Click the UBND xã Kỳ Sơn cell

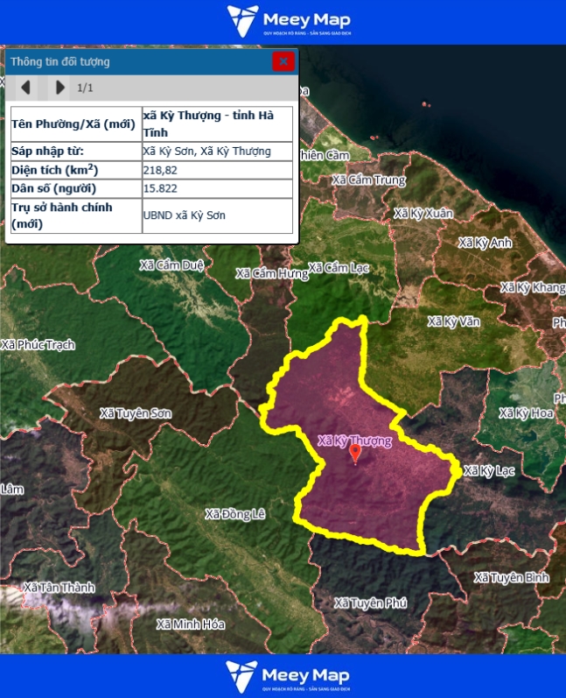(217, 215)
